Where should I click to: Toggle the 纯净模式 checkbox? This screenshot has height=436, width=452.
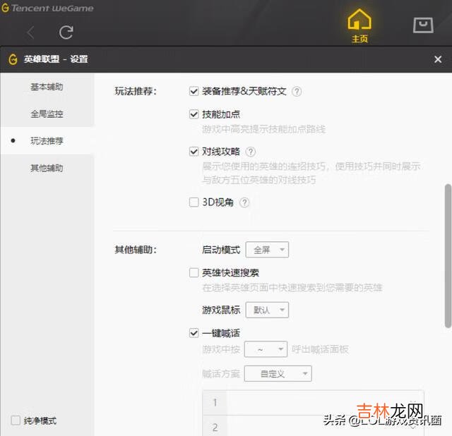click(16, 420)
